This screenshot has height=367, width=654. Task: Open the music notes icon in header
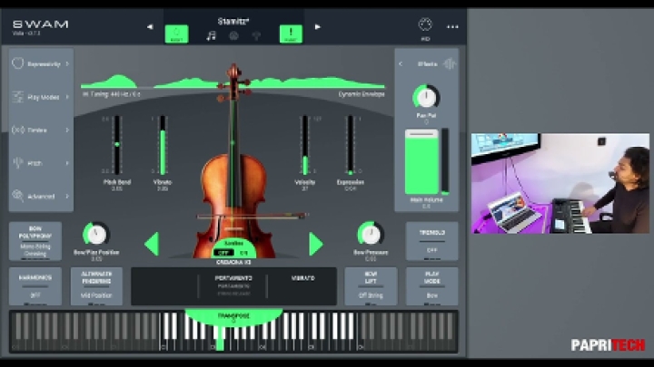click(212, 36)
